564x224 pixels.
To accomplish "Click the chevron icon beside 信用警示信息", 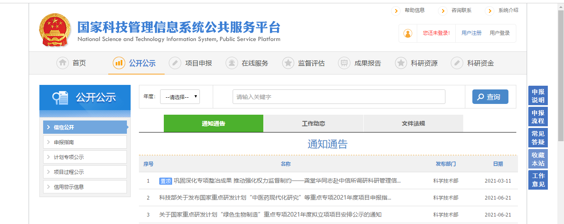I will pyautogui.click(x=49, y=187).
